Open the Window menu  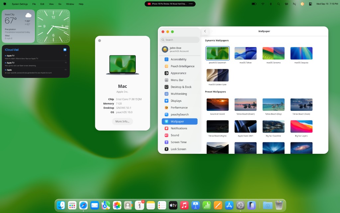coord(70,4)
